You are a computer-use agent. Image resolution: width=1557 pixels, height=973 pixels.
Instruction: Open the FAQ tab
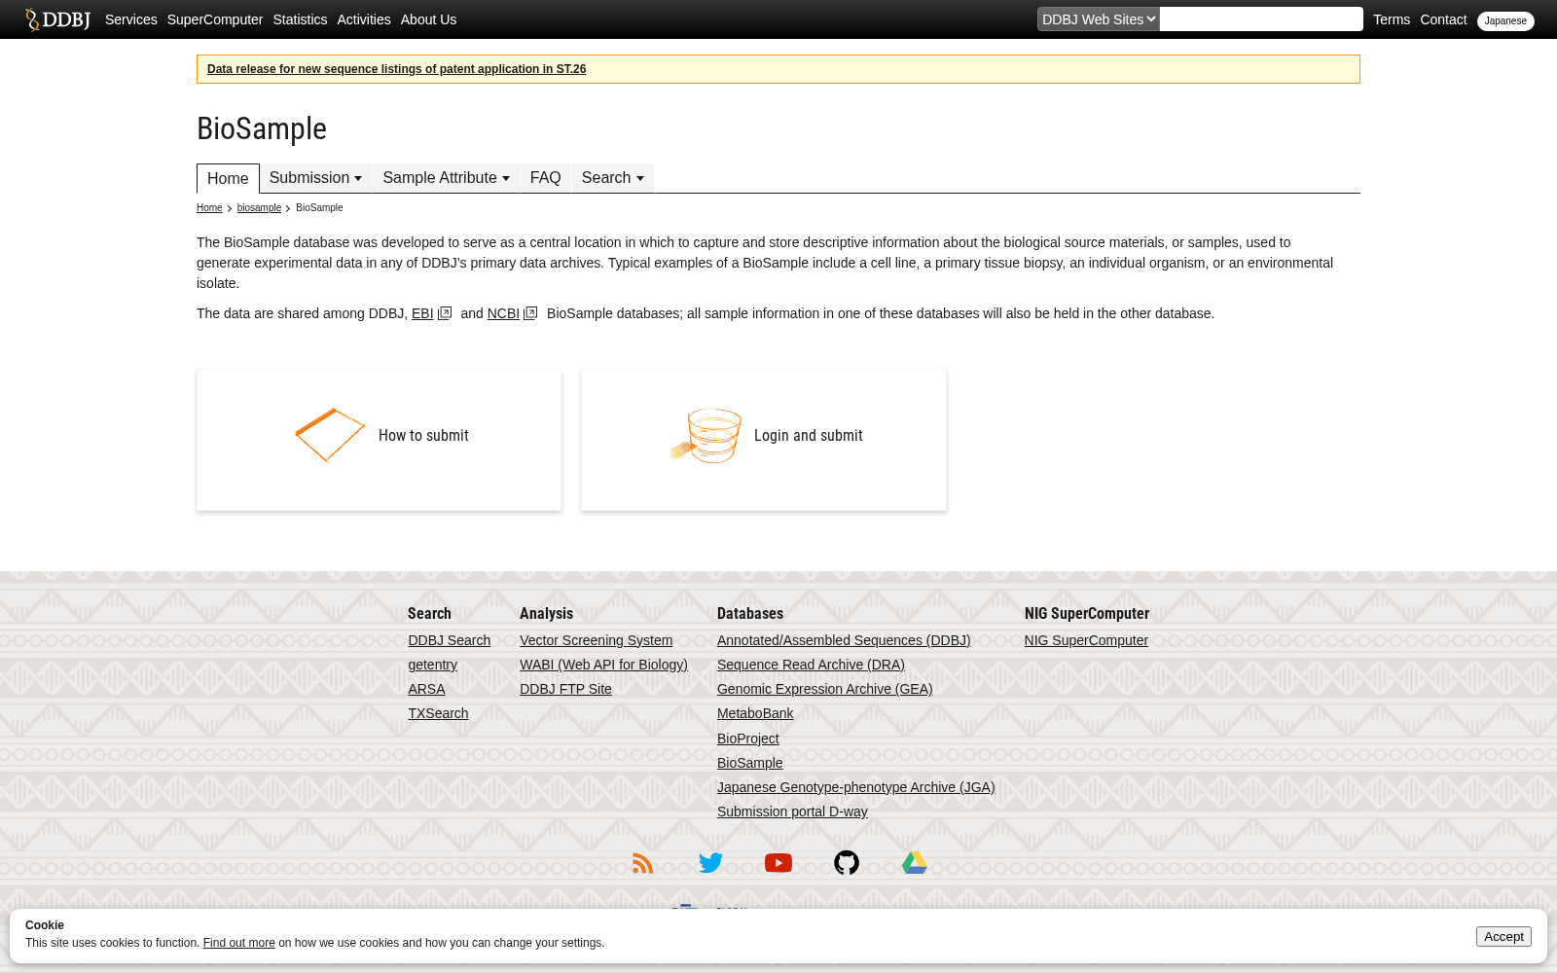click(x=545, y=178)
